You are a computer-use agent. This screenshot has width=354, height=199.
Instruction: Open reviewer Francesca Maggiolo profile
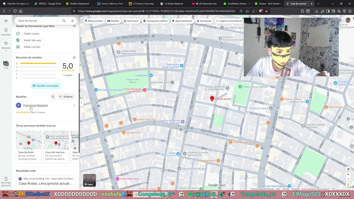coord(35,105)
